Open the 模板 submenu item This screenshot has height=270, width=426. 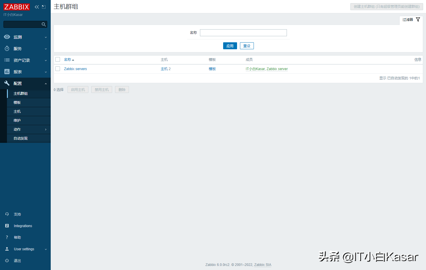pyautogui.click(x=17, y=103)
